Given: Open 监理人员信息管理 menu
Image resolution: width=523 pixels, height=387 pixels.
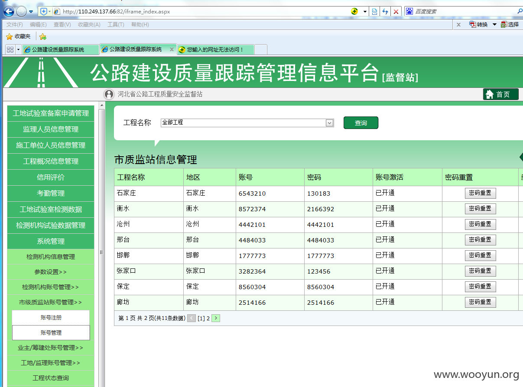Looking at the screenshot, I should pyautogui.click(x=51, y=129).
